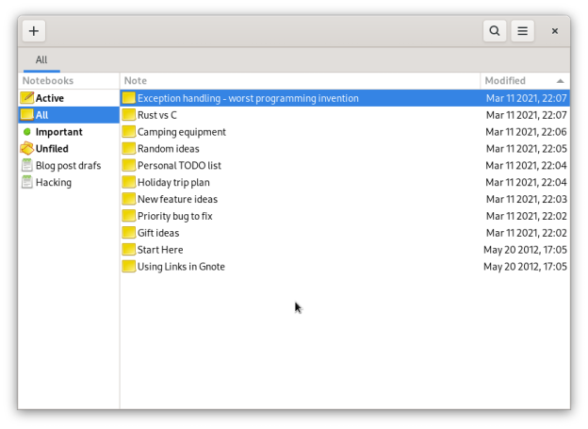588x429 pixels.
Task: Click the Hacking notebook icon
Action: coord(26,183)
